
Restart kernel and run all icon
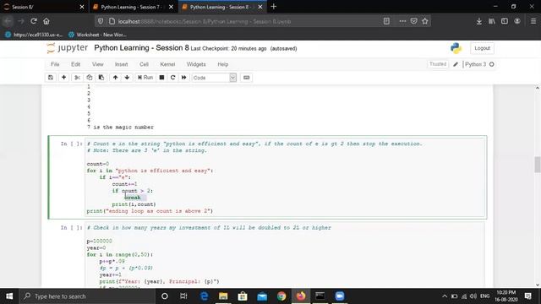click(184, 78)
